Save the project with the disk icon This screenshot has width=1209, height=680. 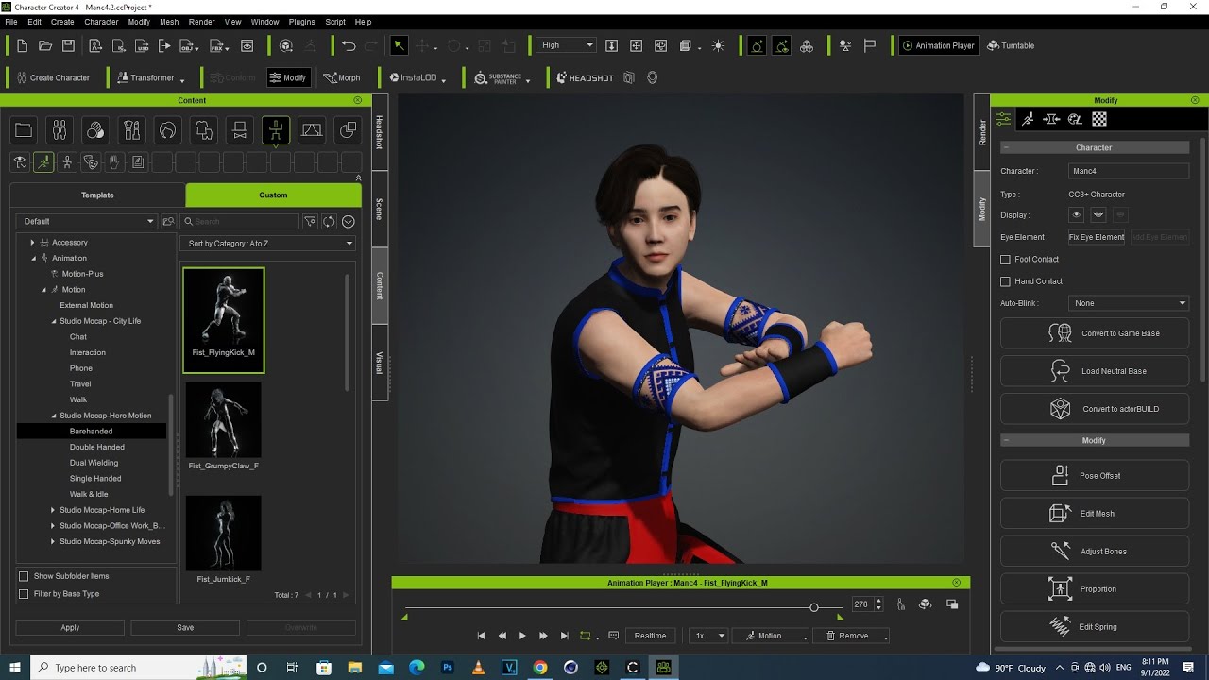click(68, 45)
